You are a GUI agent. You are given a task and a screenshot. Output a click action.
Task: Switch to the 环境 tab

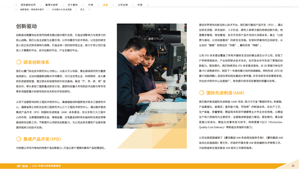90,5
